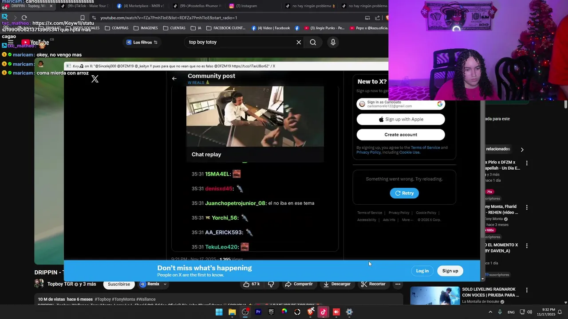This screenshot has width=568, height=319.
Task: Go back with the Community post arrow
Action: [x=174, y=78]
